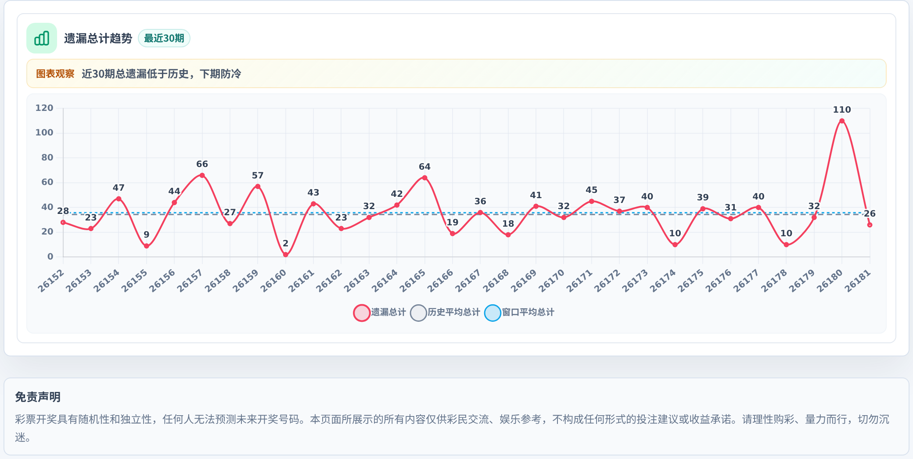
Task: Click the last data point labeled 26
Action: click(x=870, y=225)
